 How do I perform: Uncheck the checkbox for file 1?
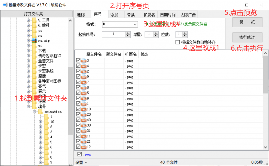pyautogui.click(x=78, y=104)
